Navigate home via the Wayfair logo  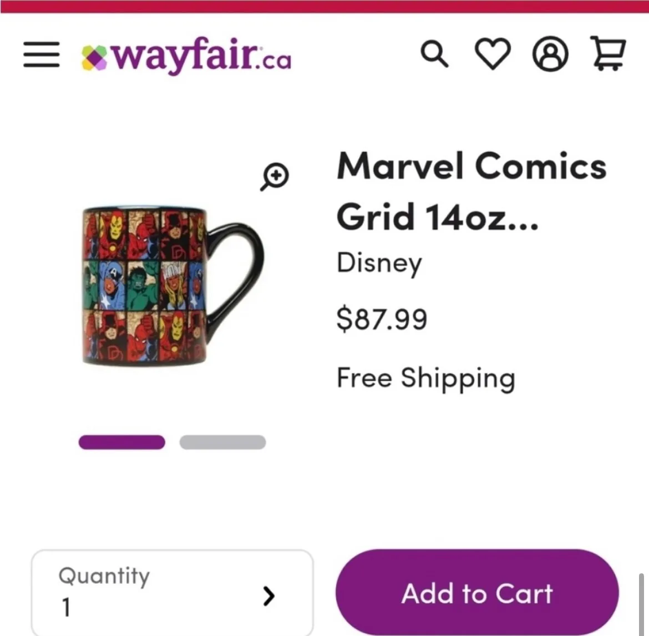pyautogui.click(x=186, y=55)
